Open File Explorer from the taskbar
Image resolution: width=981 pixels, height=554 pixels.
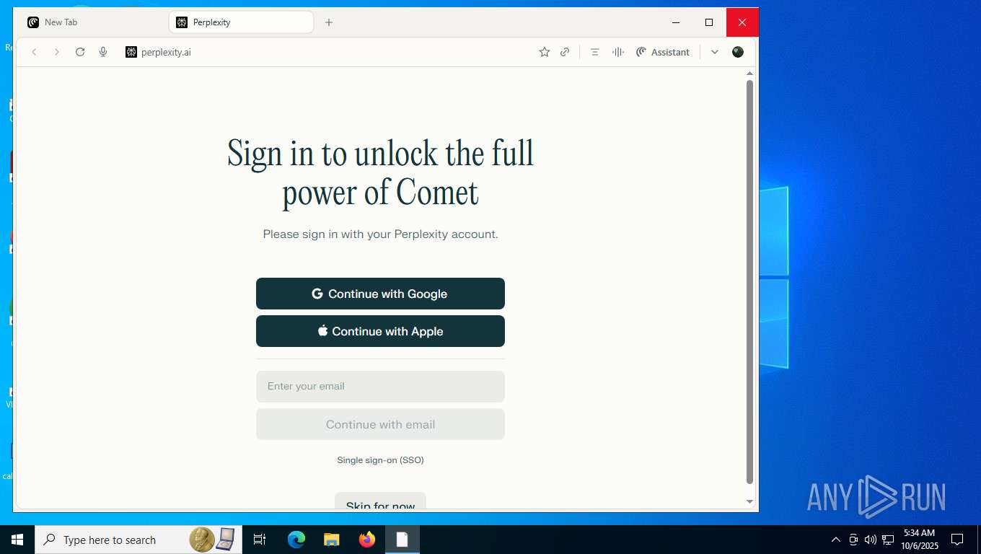331,540
